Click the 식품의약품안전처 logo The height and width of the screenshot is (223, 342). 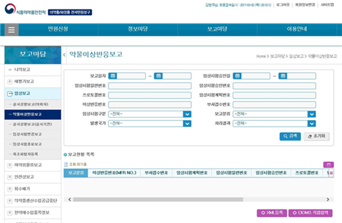[25, 10]
